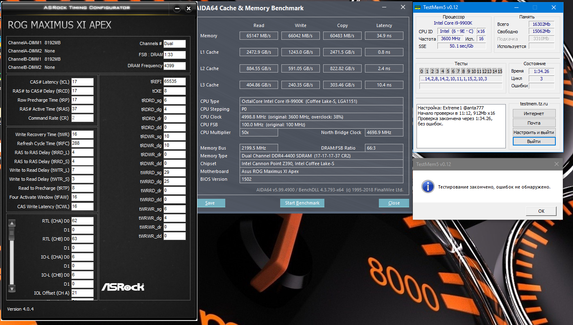Minimize the AIDA64 benchmark window
Image resolution: width=573 pixels, height=325 pixels.
click(384, 7)
